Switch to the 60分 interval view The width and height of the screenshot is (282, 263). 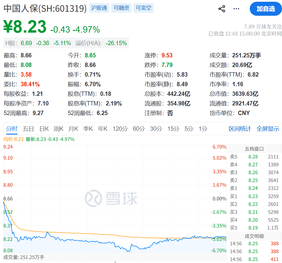(x=139, y=129)
